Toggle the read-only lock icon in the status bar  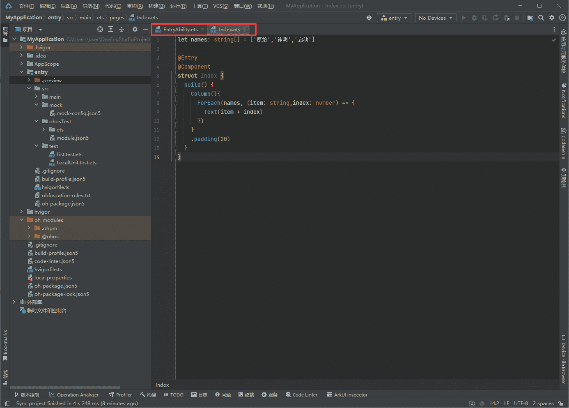(561, 403)
